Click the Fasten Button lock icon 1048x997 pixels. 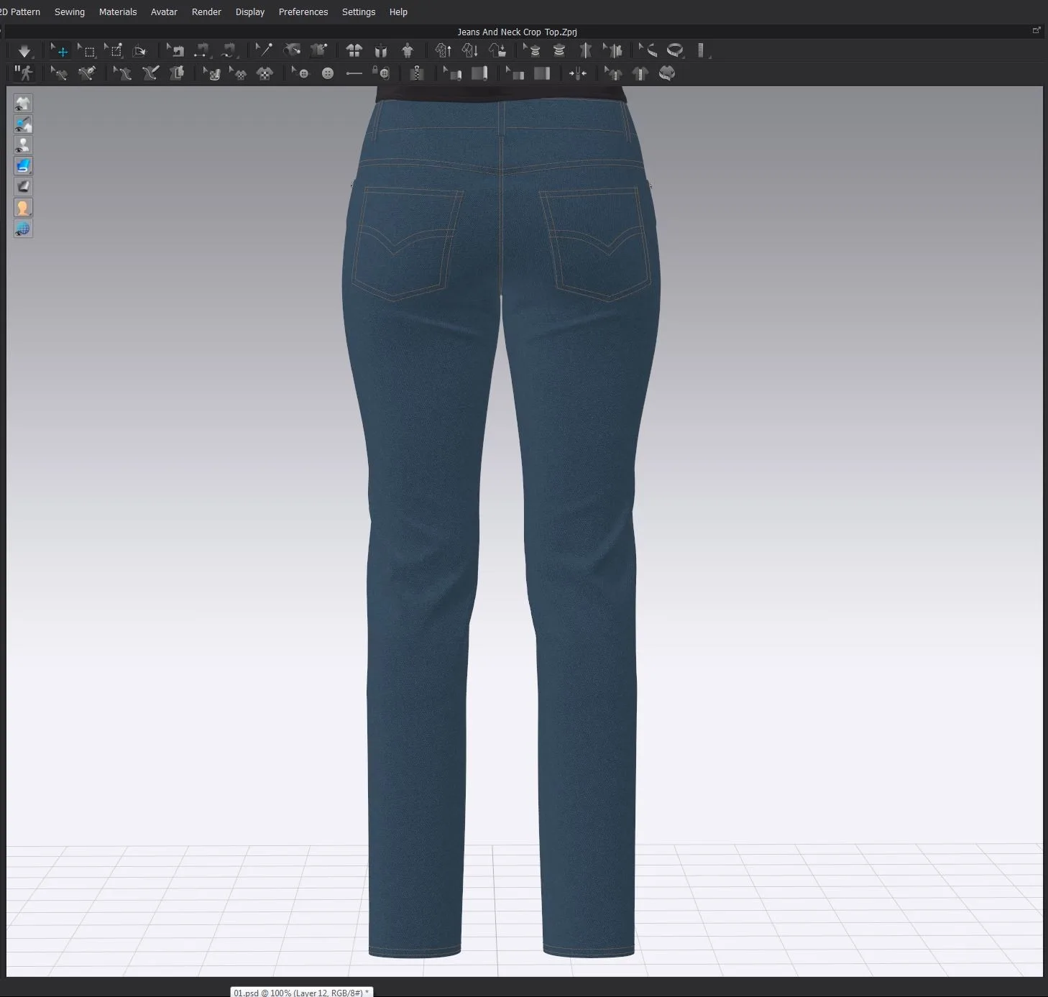click(381, 73)
